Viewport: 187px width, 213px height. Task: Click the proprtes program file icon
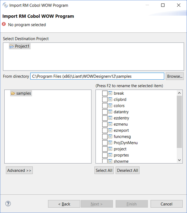[x=110, y=155]
